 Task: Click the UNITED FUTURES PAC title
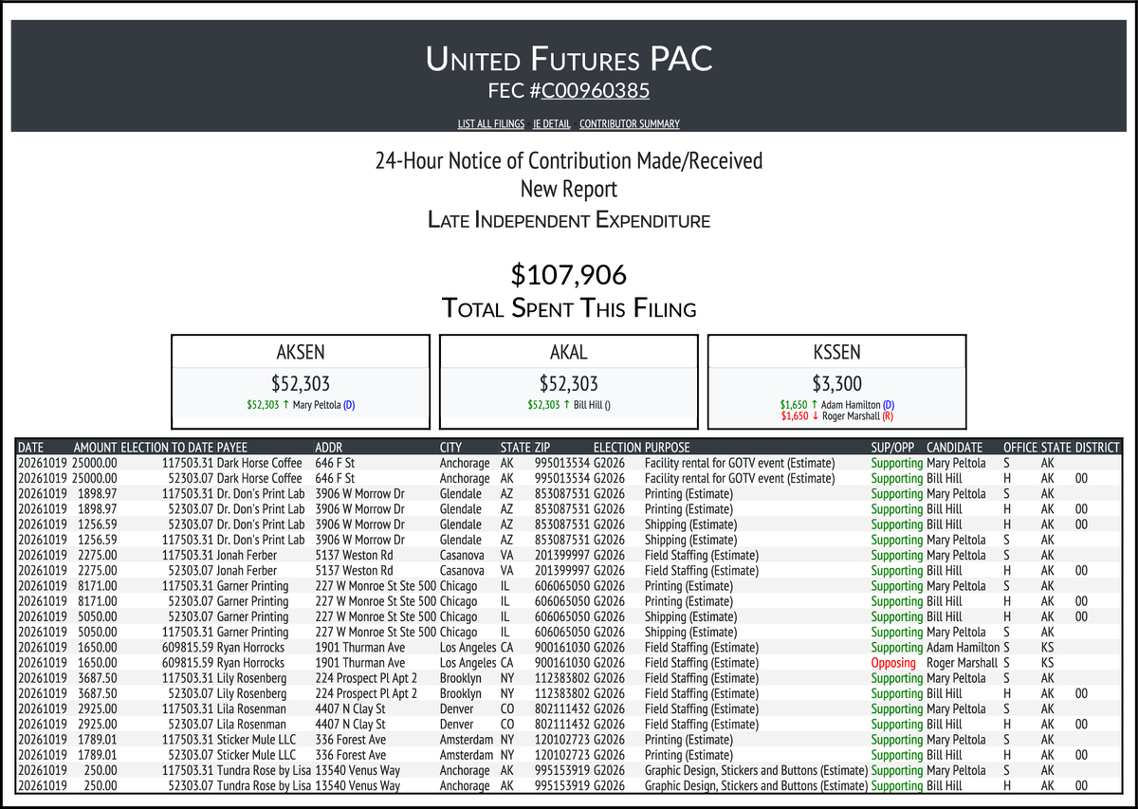(569, 60)
